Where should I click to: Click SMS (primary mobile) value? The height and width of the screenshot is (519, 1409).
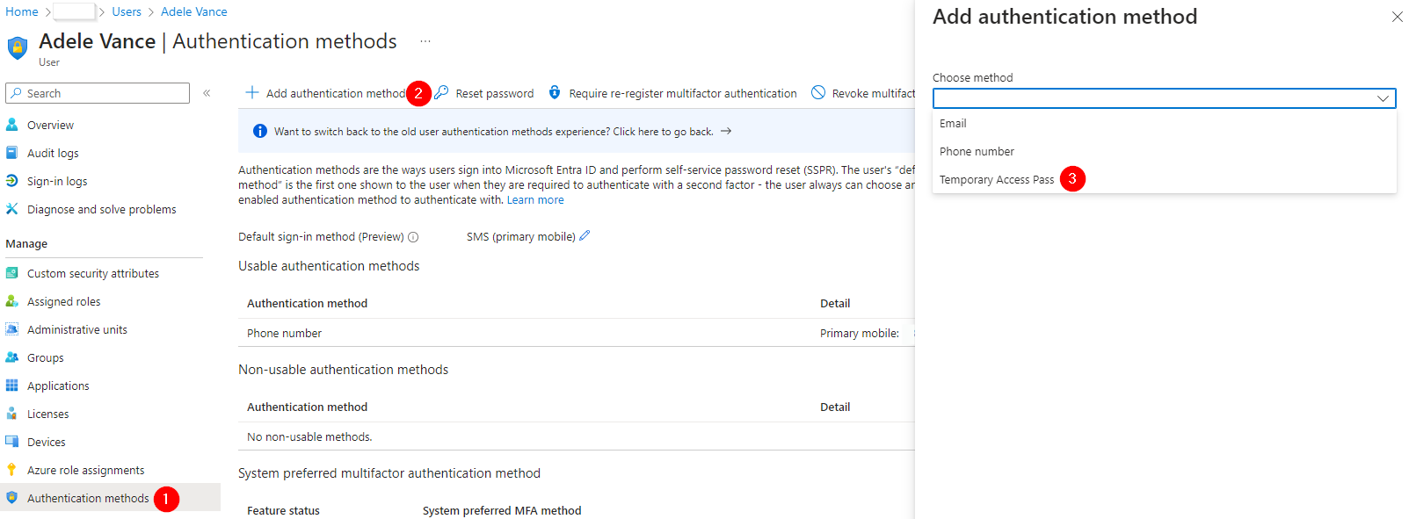tap(520, 237)
